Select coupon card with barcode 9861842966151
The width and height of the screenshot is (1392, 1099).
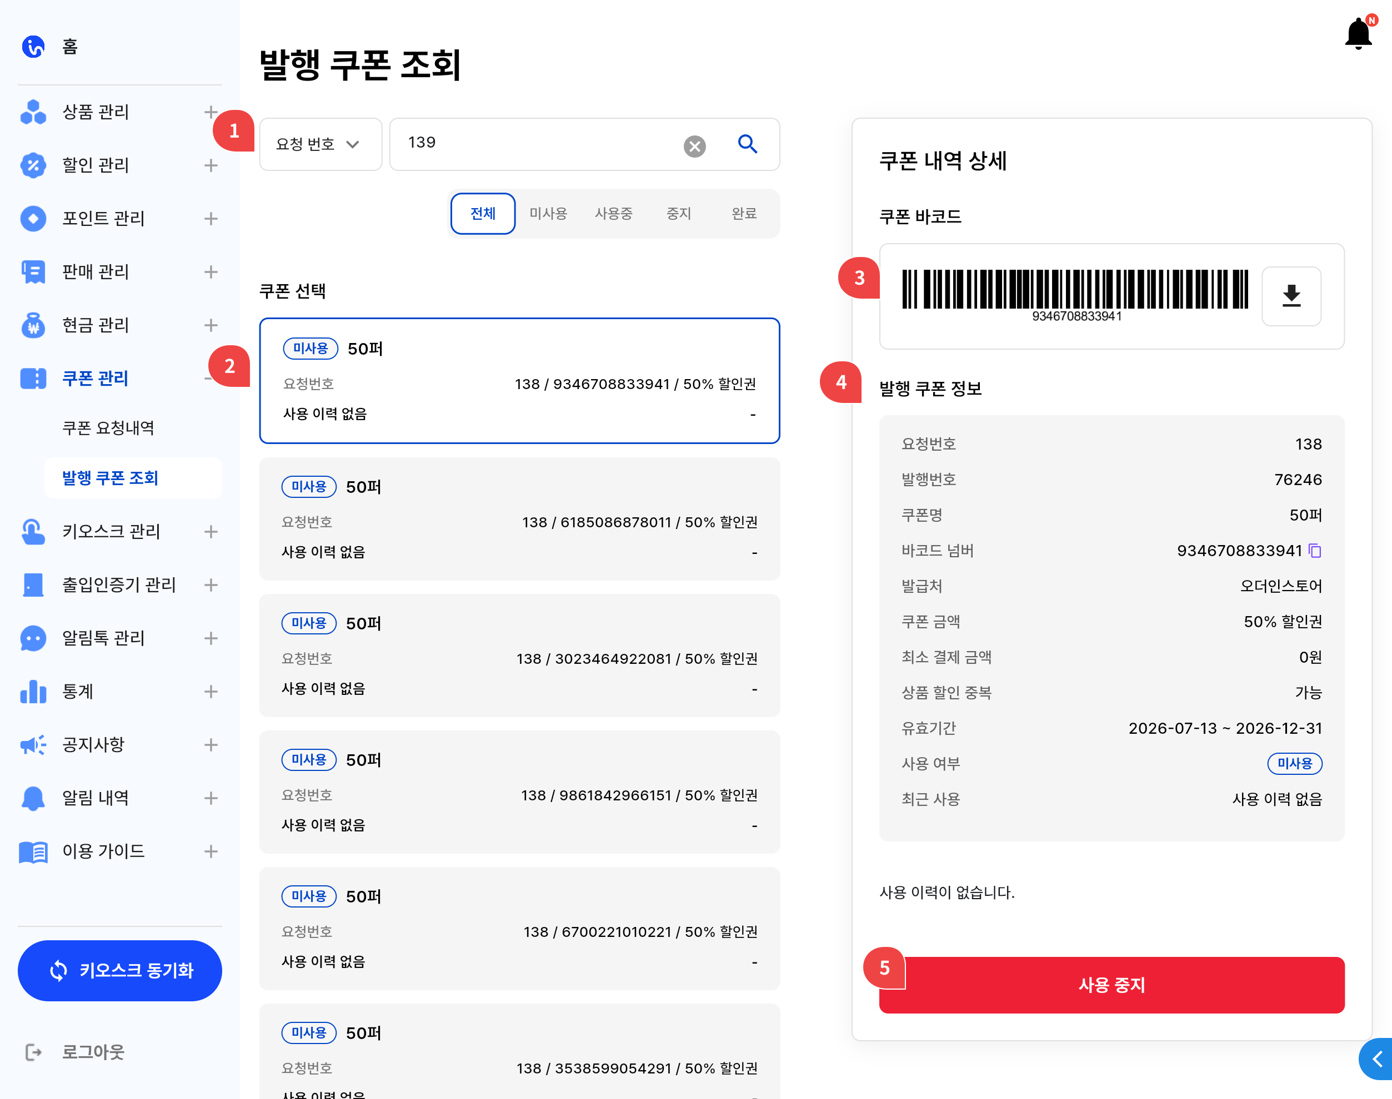pyautogui.click(x=519, y=792)
